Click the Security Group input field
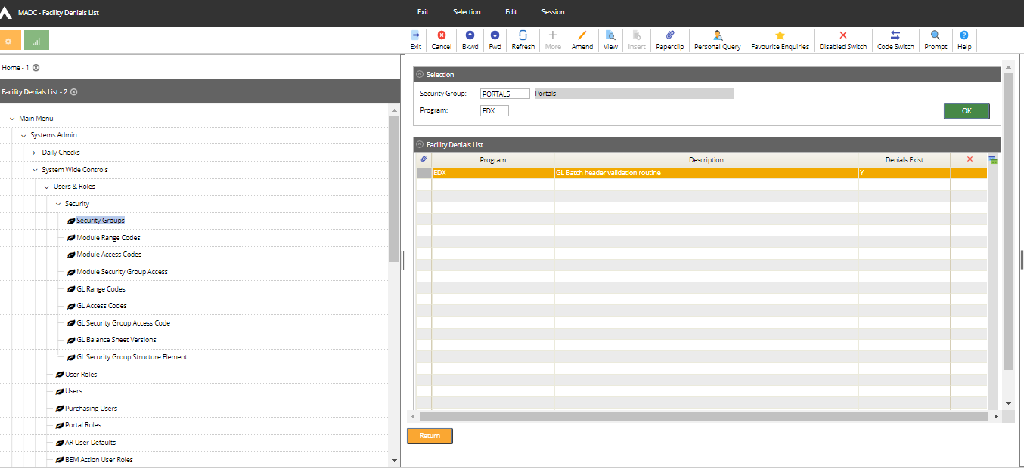This screenshot has width=1024, height=469. [x=505, y=94]
